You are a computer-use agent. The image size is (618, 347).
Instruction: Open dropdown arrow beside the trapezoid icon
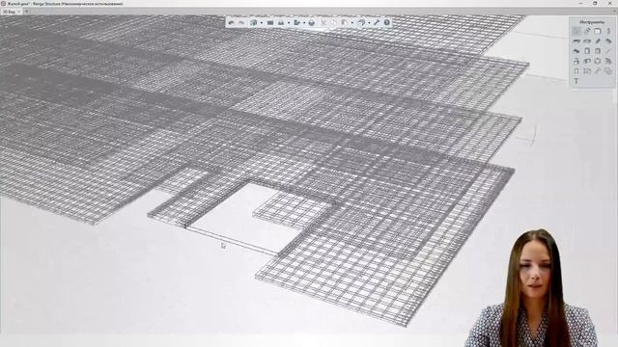[x=289, y=23]
